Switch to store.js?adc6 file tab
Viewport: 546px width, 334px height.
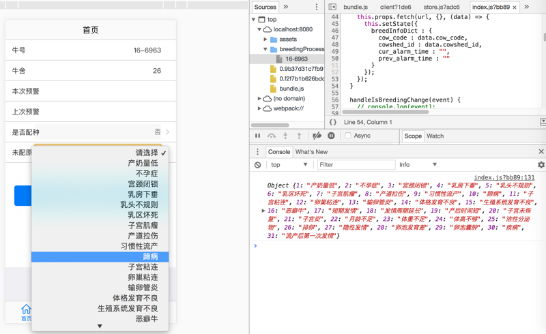click(442, 7)
